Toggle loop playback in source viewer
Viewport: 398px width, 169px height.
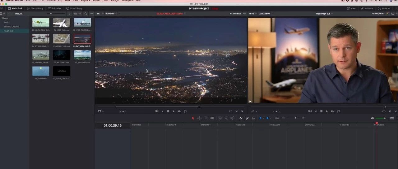pos(185,111)
